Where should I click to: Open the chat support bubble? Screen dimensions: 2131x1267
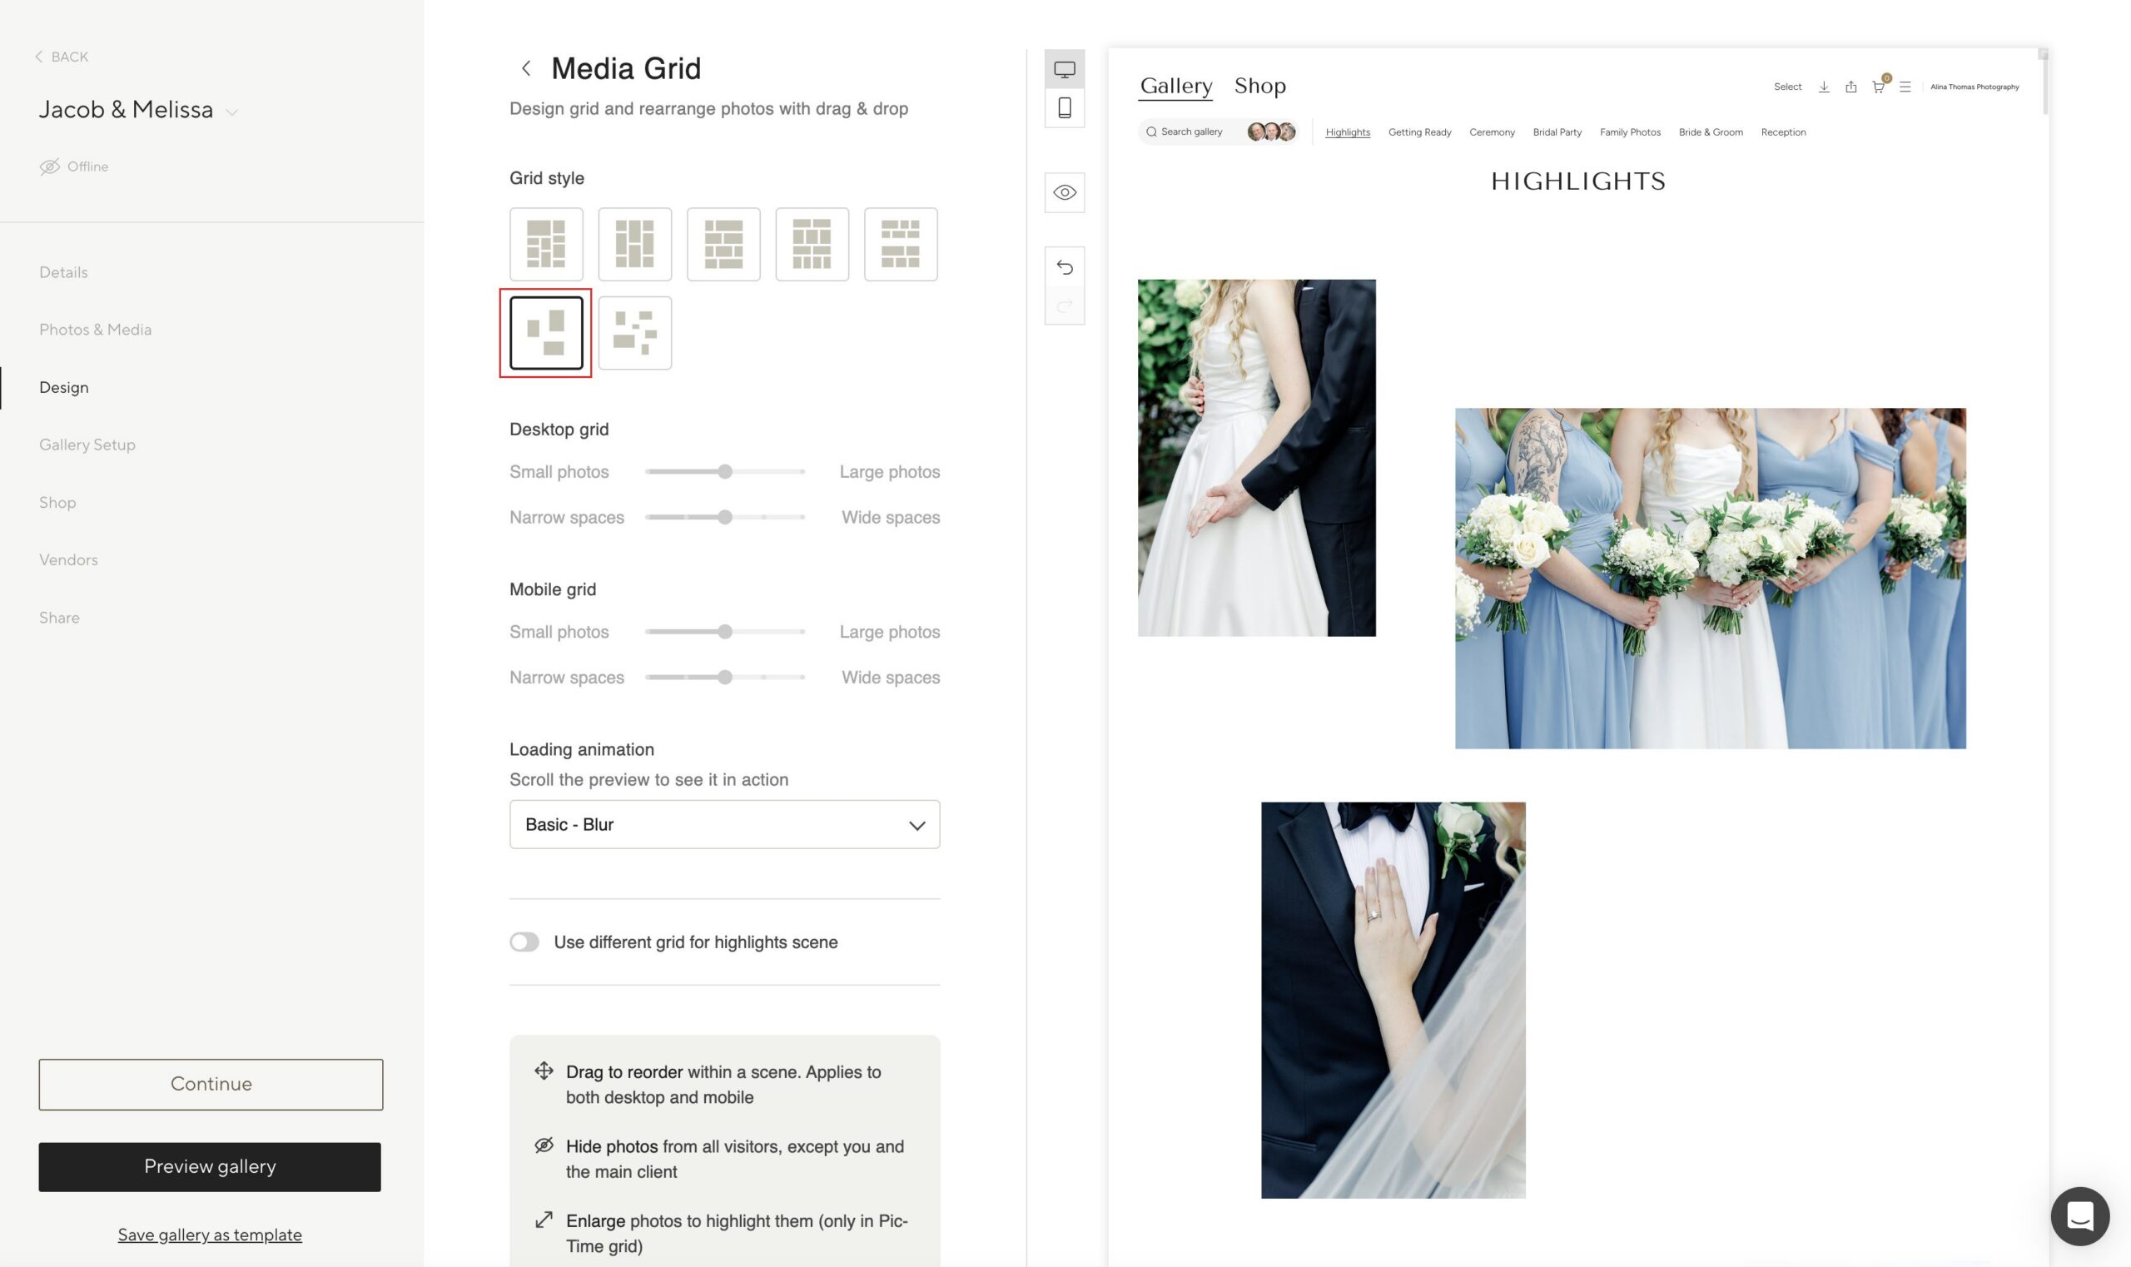coord(2079,1215)
